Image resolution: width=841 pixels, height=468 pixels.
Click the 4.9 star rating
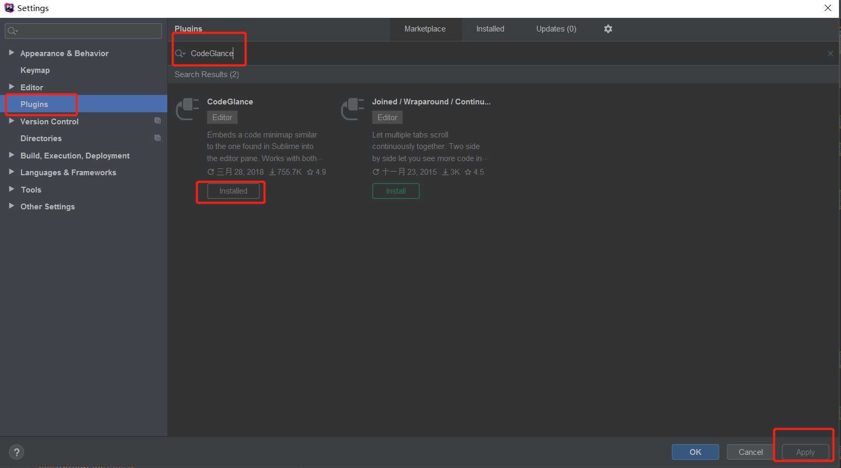pos(317,172)
